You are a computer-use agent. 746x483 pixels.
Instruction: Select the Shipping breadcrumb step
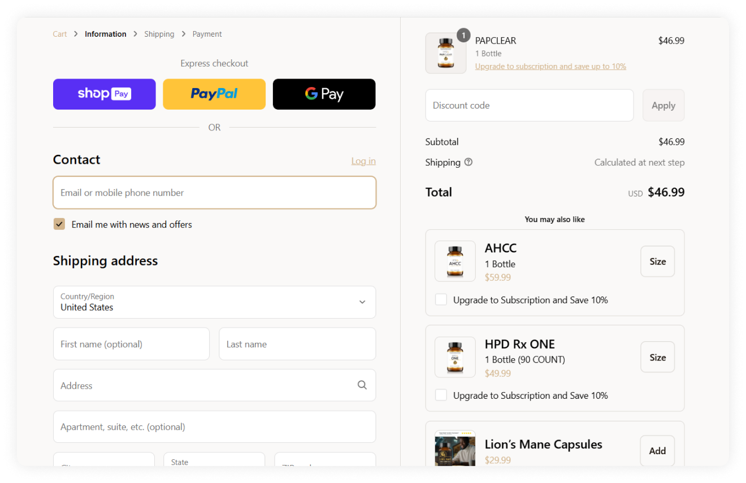(159, 34)
